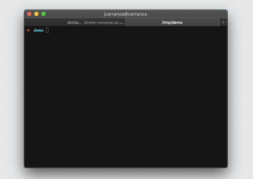Click the cyan demo directory name
The height and width of the screenshot is (179, 253).
pos(38,30)
